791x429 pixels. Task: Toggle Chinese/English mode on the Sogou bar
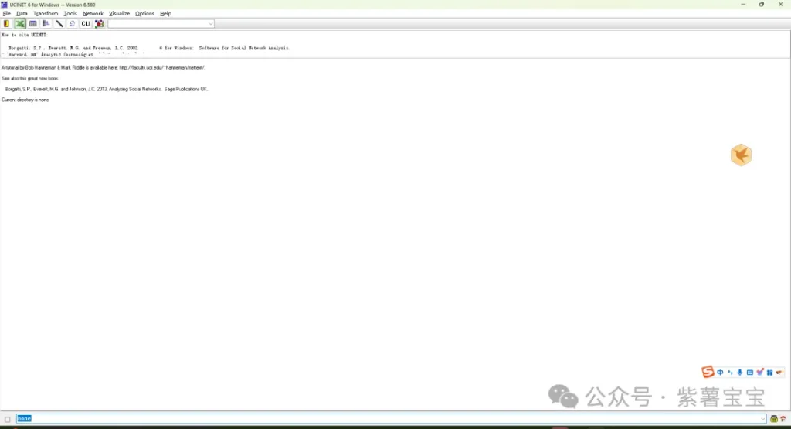720,373
